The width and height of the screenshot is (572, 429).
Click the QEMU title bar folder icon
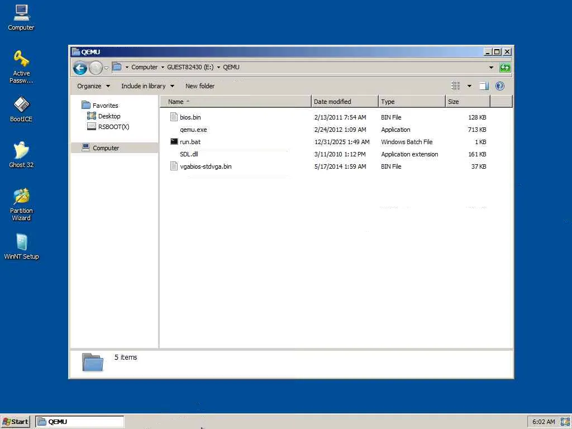tap(76, 51)
